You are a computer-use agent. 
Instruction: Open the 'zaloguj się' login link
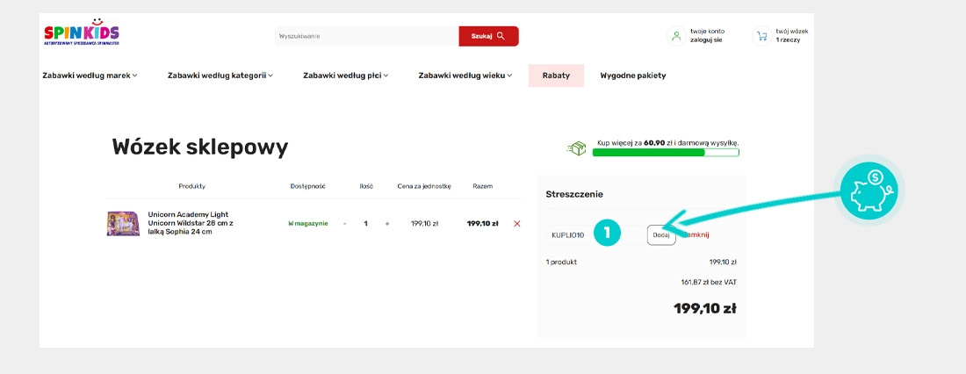point(706,40)
